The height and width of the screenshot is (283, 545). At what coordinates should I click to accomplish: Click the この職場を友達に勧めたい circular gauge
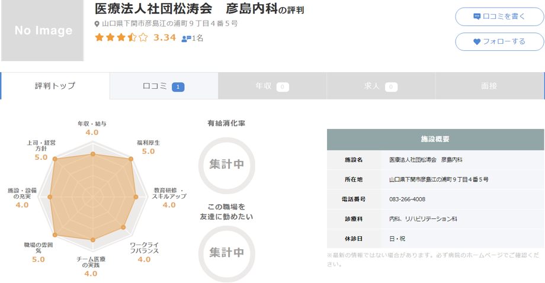point(226,252)
